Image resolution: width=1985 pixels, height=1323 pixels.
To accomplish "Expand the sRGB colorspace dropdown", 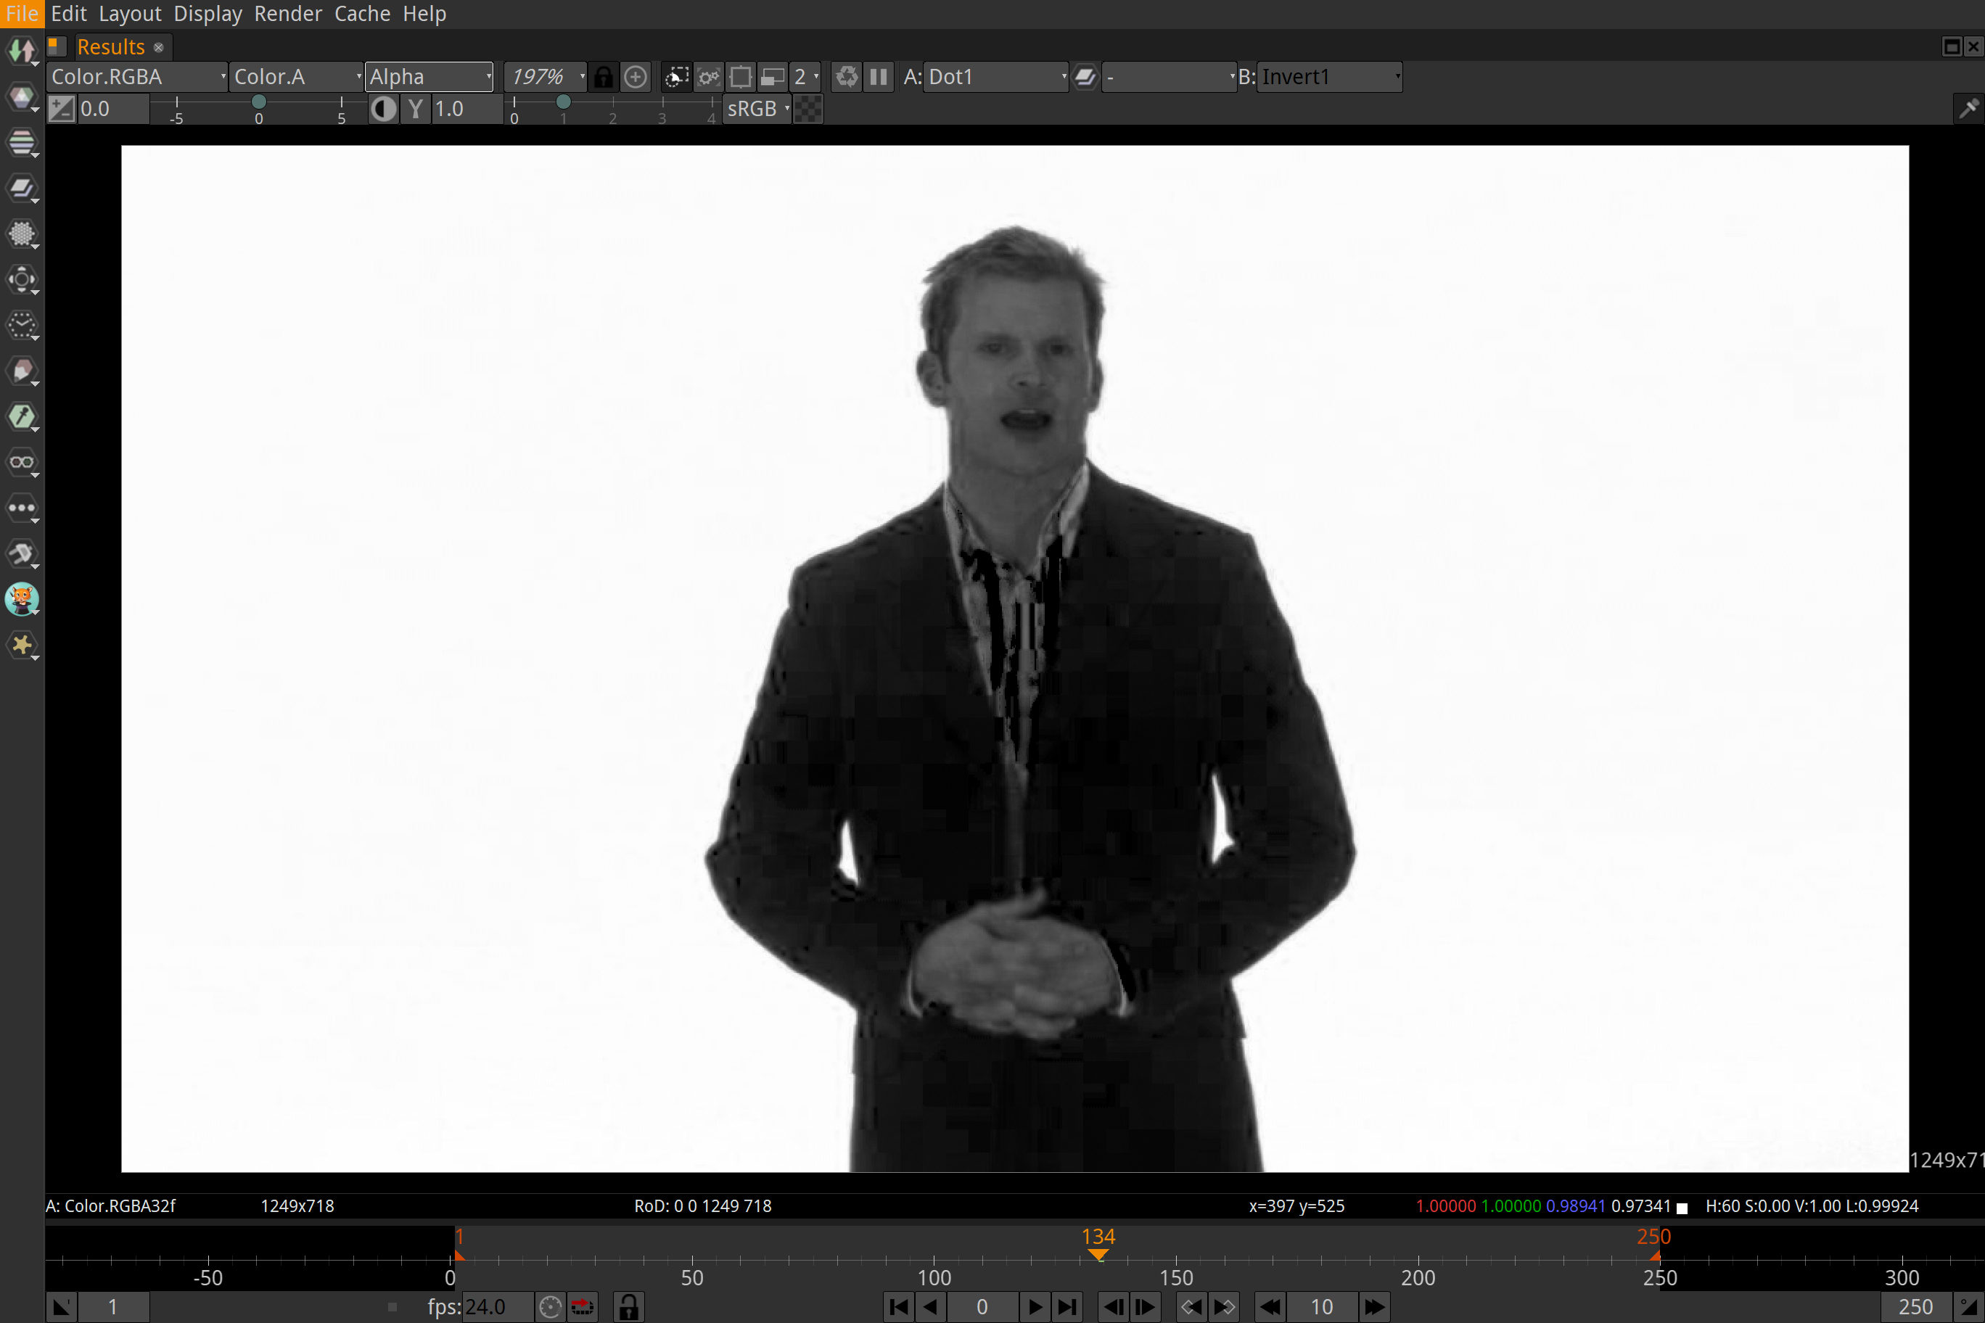I will pos(757,109).
